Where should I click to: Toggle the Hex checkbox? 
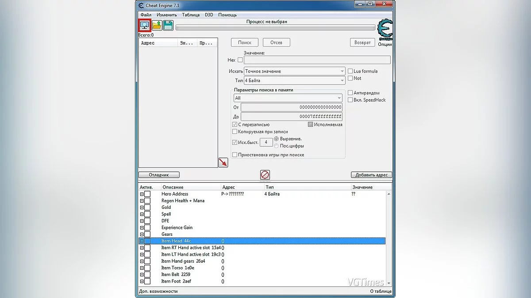(x=240, y=60)
